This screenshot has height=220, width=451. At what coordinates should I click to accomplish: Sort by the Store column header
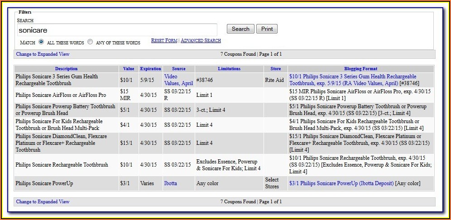[x=276, y=69]
